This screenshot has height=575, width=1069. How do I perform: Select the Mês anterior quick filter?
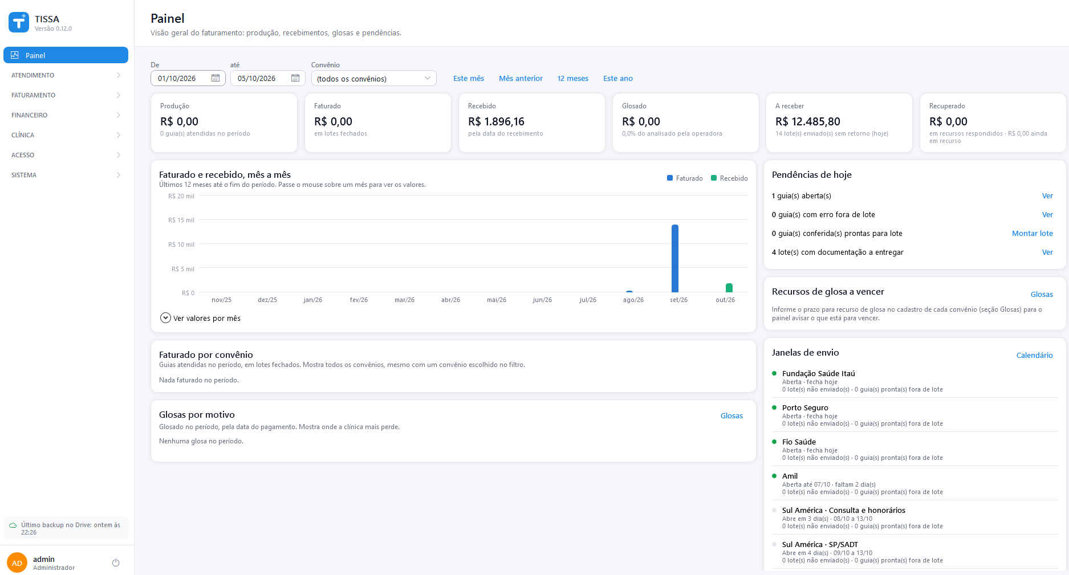click(x=521, y=79)
